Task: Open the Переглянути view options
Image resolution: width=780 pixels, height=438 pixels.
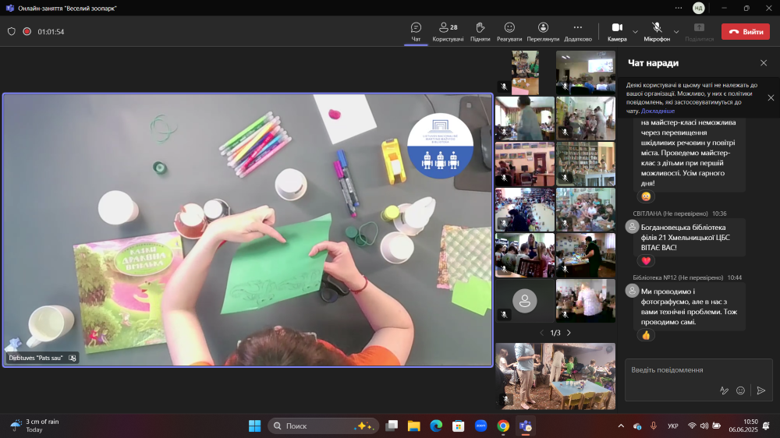Action: click(543, 32)
